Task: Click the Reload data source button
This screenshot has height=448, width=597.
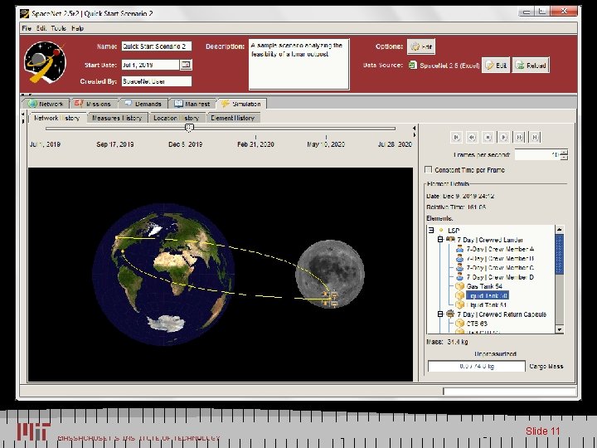Action: 531,65
